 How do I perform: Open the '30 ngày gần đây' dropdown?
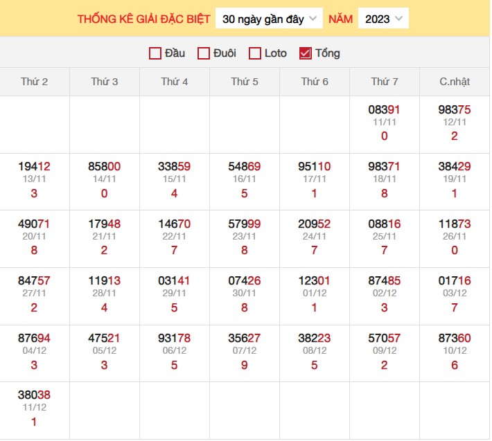269,19
